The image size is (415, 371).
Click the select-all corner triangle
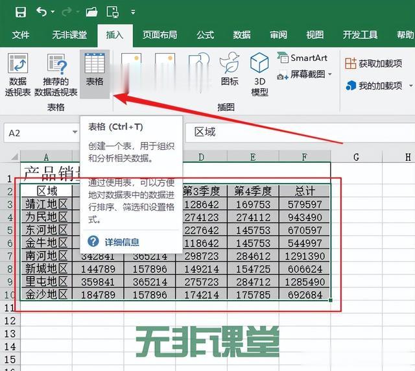[14, 157]
